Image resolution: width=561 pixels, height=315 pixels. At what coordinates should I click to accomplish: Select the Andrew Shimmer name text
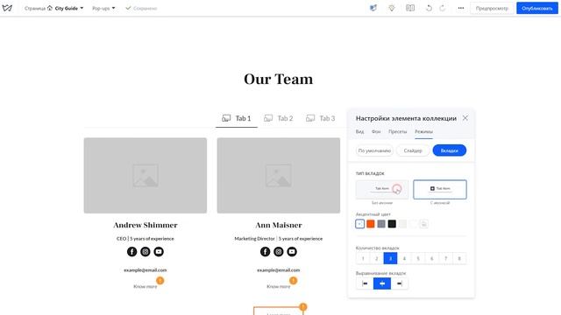coord(146,225)
